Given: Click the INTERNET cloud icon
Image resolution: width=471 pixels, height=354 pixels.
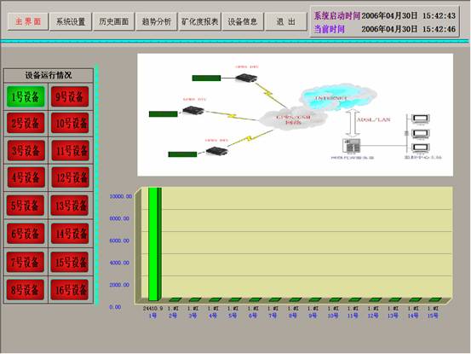Looking at the screenshot, I should (x=338, y=96).
